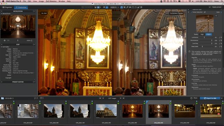224x126 pixels.
Task: Switch to the Organize tab
Action: [7, 7]
